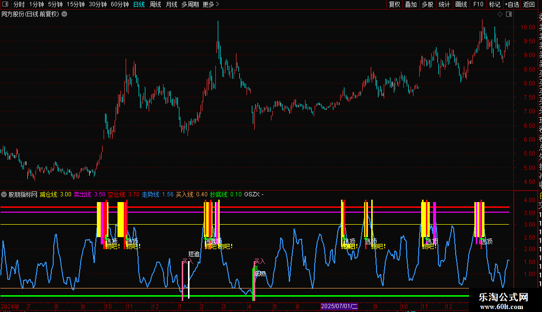Select the 分时 intraday tab
542x312 pixels.
click(x=19, y=4)
